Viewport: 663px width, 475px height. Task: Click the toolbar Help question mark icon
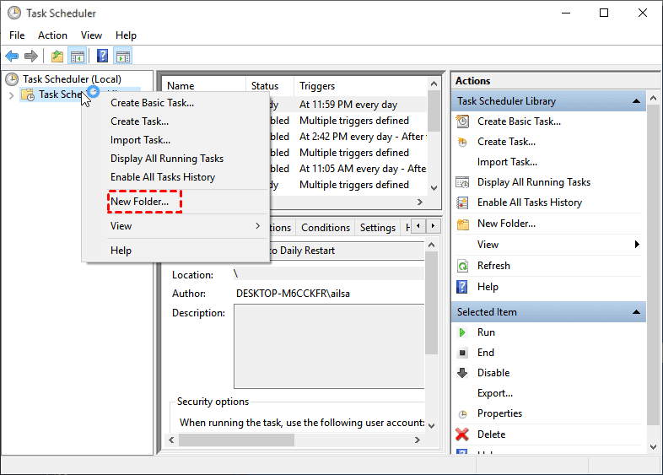[102, 56]
